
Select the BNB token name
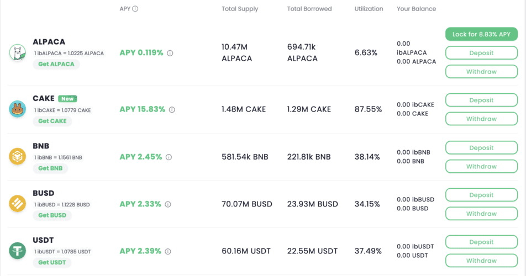[41, 146]
